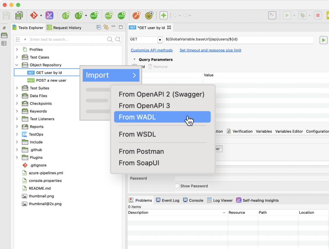The height and width of the screenshot is (249, 329).
Task: Click the terminal icon on the toolbar
Action: pyautogui.click(x=272, y=15)
